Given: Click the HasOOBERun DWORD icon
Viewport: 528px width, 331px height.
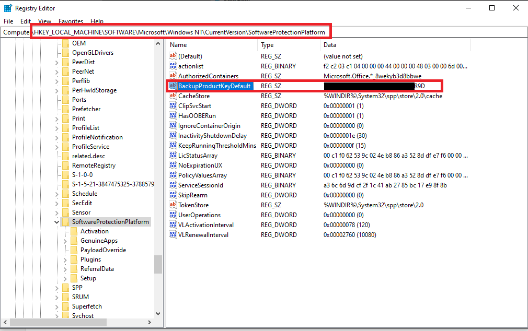Looking at the screenshot, I should 173,115.
